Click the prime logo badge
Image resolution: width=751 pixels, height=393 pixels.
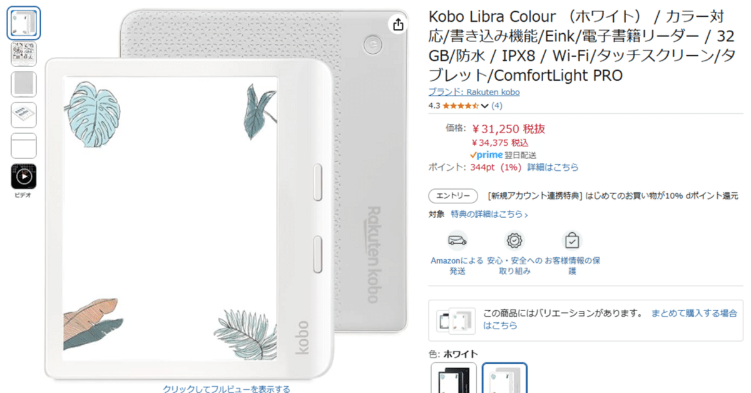click(x=486, y=155)
